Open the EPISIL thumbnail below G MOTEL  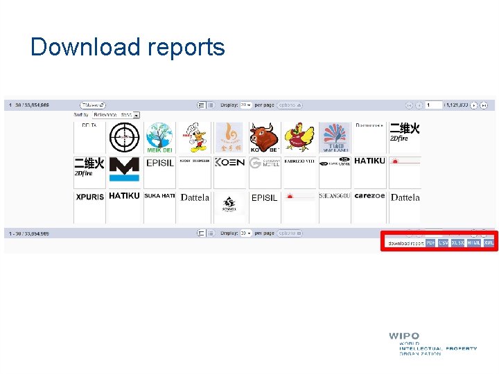(265, 207)
